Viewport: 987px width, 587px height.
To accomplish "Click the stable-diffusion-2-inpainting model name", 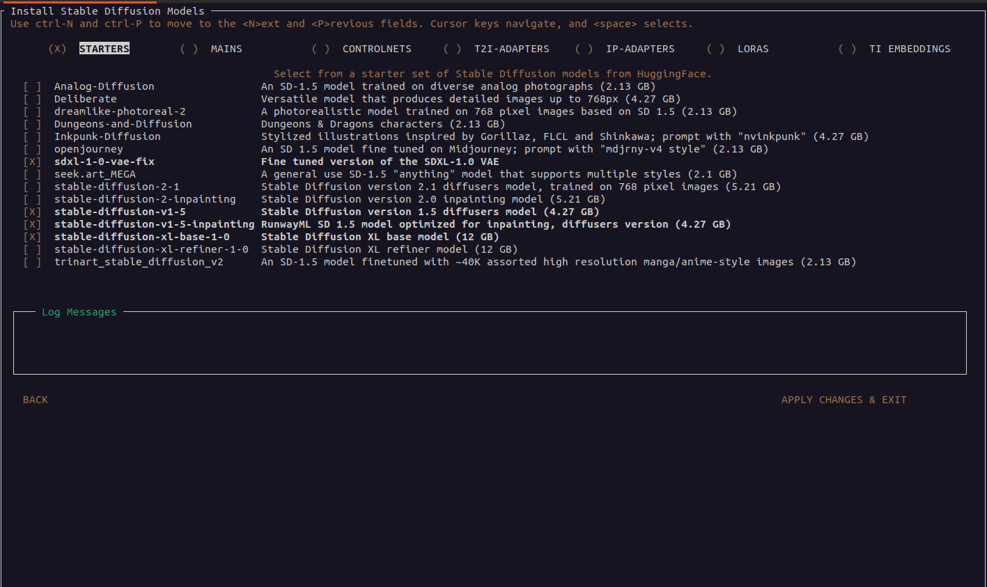I will (145, 199).
